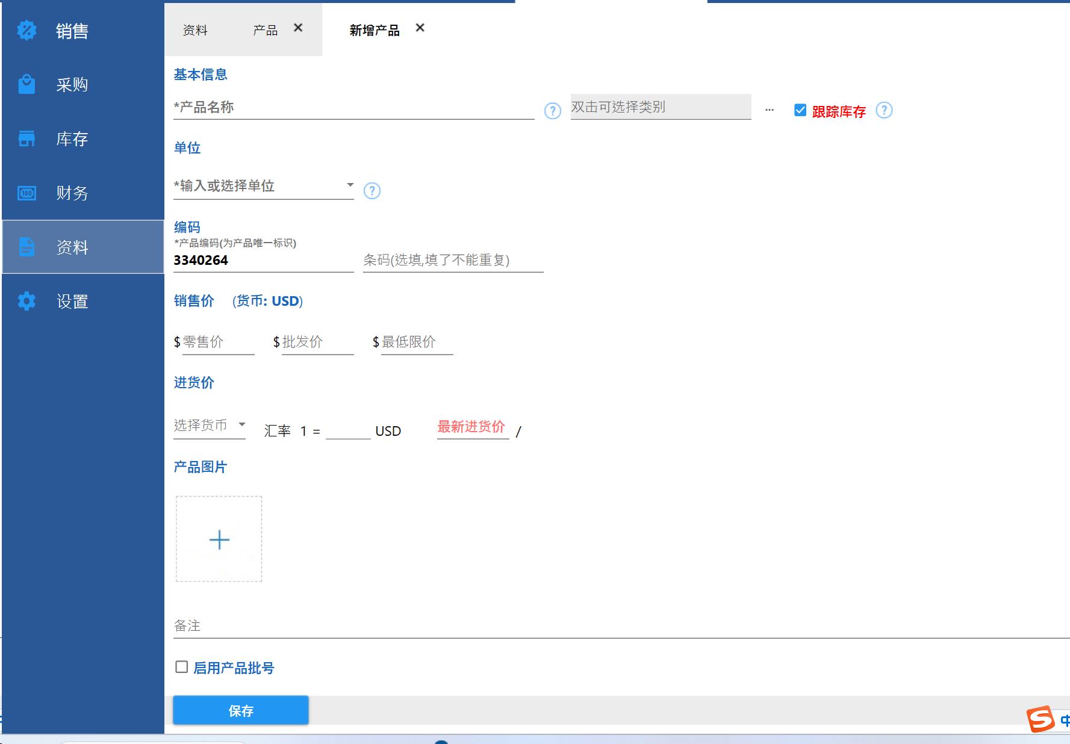Viewport: 1070px width, 744px height.
Task: Open the 设置 gear icon in sidebar
Action: [x=26, y=301]
